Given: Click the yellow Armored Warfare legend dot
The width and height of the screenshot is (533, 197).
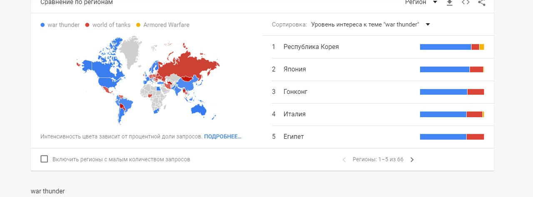Looking at the screenshot, I should 139,25.
